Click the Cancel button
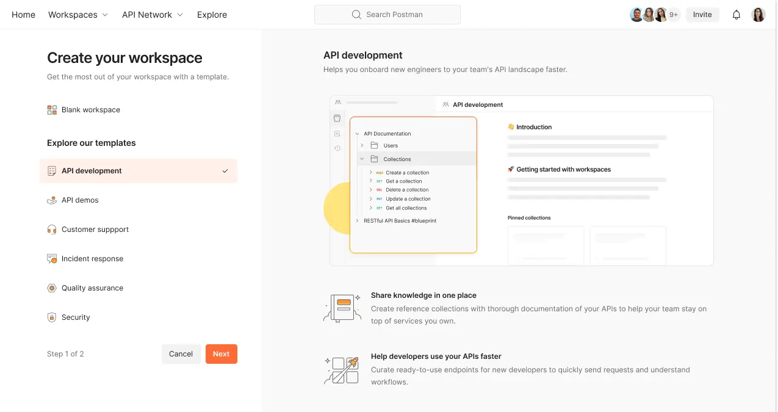The width and height of the screenshot is (778, 412). pyautogui.click(x=181, y=354)
